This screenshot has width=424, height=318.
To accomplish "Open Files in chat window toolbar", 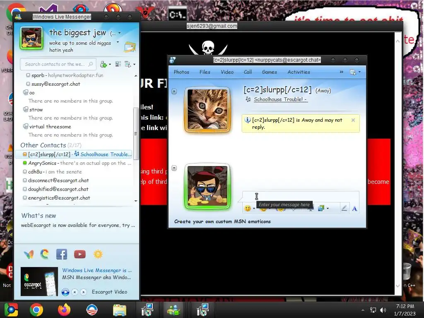I will point(205,72).
